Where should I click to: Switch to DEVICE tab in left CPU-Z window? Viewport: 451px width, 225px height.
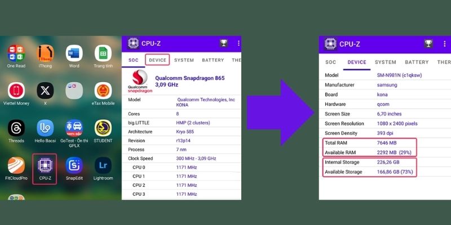157,60
